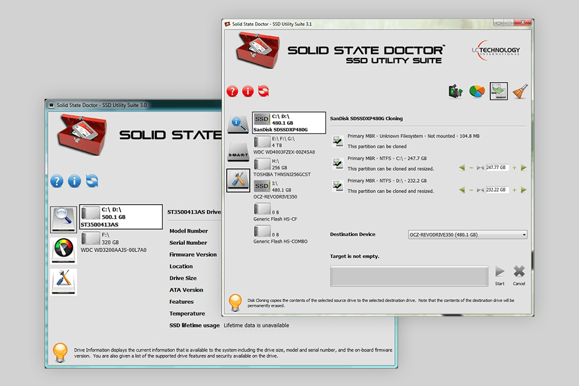Click 'SanDisk SDSSDXP480G Cloning' heading

point(366,119)
